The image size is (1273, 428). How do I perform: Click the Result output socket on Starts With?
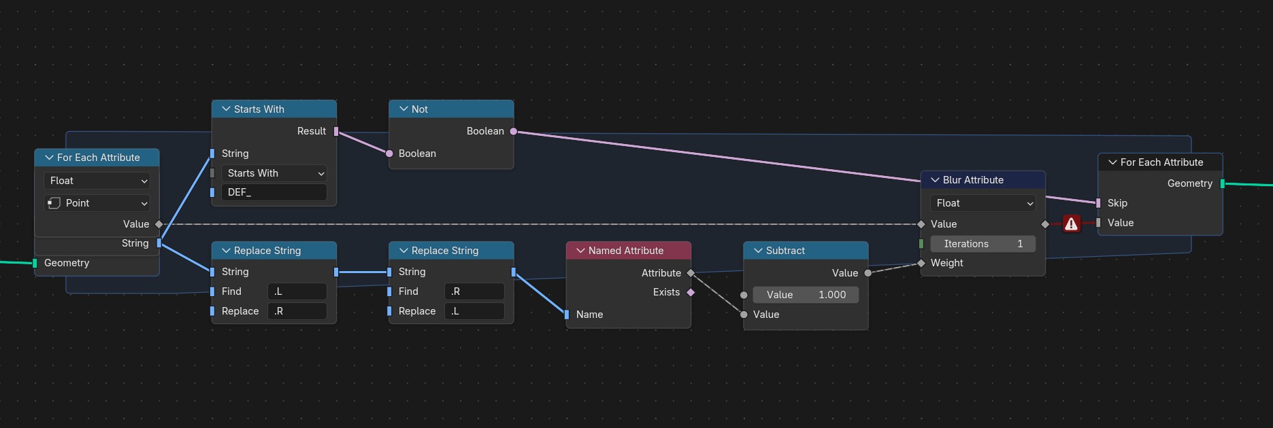[x=336, y=131]
